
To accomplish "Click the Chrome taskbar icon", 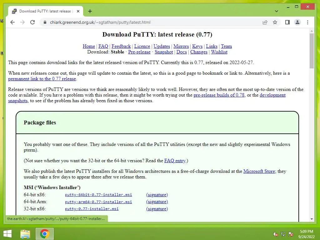I will [x=45, y=234].
